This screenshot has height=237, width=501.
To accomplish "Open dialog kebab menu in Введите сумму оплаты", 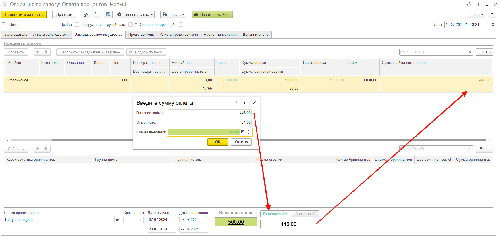I will [x=237, y=103].
